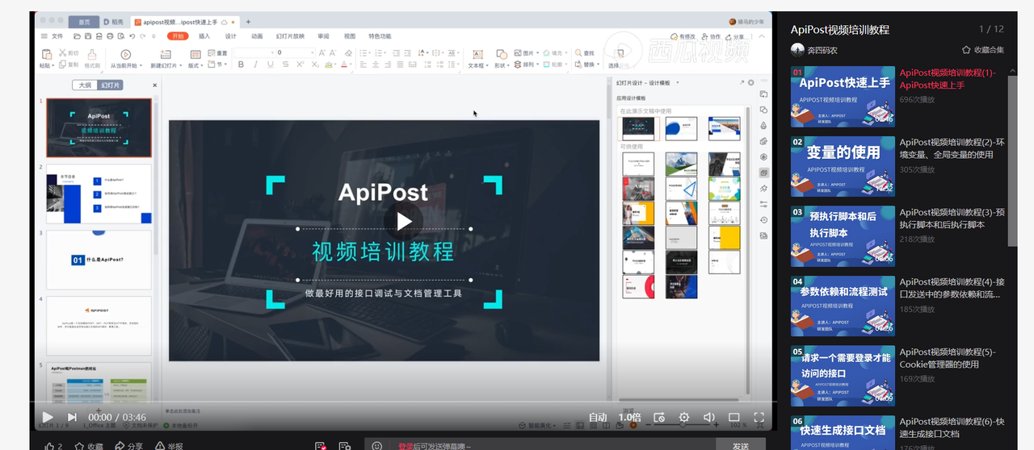Select slide 3 什么是ApiPost thumbnail

[99, 260]
